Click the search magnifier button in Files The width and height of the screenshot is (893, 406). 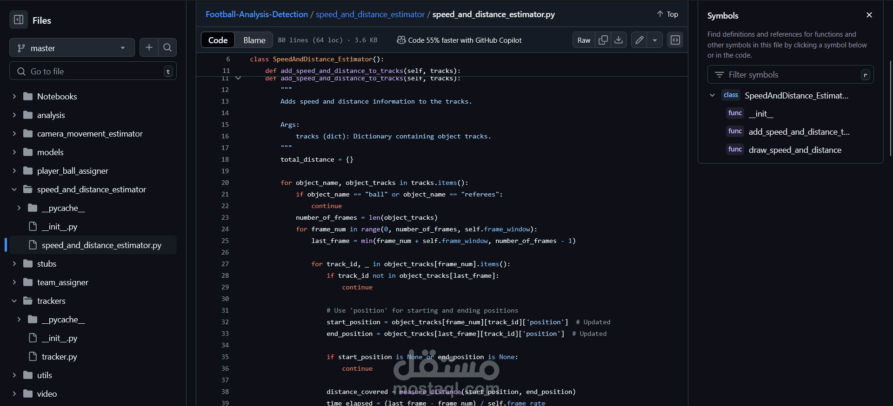tap(167, 47)
